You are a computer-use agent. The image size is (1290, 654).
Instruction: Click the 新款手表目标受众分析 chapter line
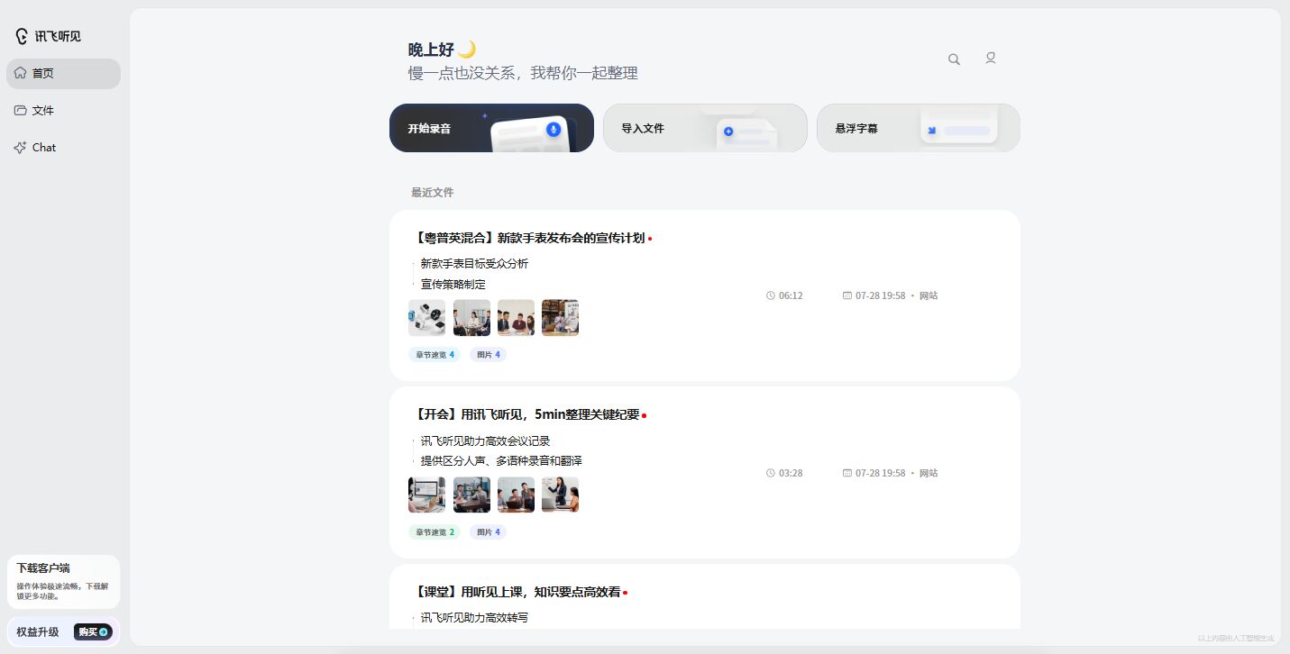click(474, 264)
